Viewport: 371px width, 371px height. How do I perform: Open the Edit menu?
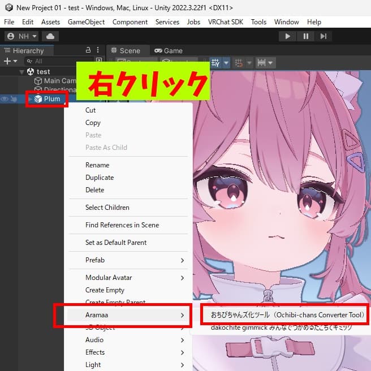point(28,22)
